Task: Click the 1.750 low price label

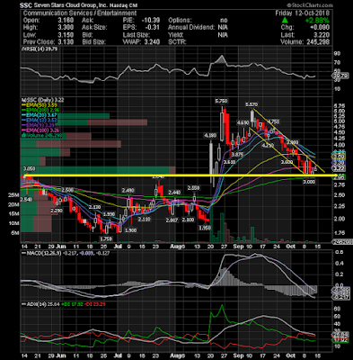Action: [x=106, y=238]
